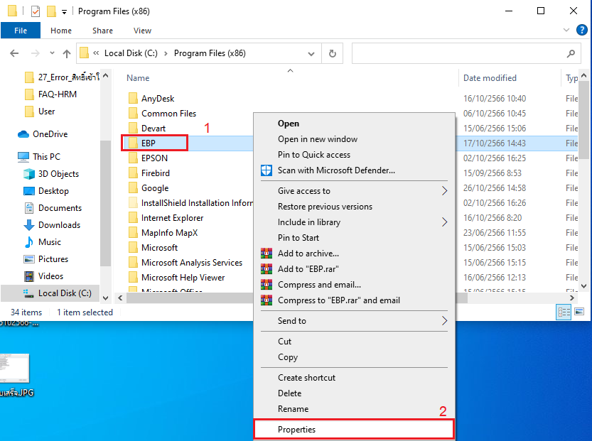Select the details view layout icon

(564, 312)
